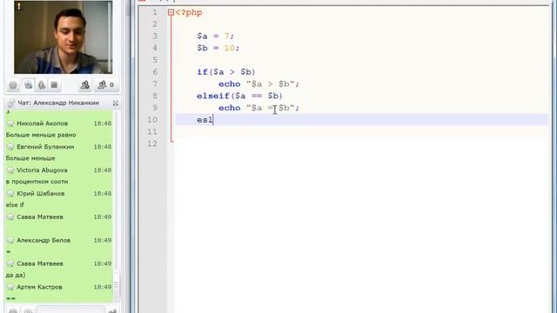Click the 'elseif($a == $b)' line

240,96
